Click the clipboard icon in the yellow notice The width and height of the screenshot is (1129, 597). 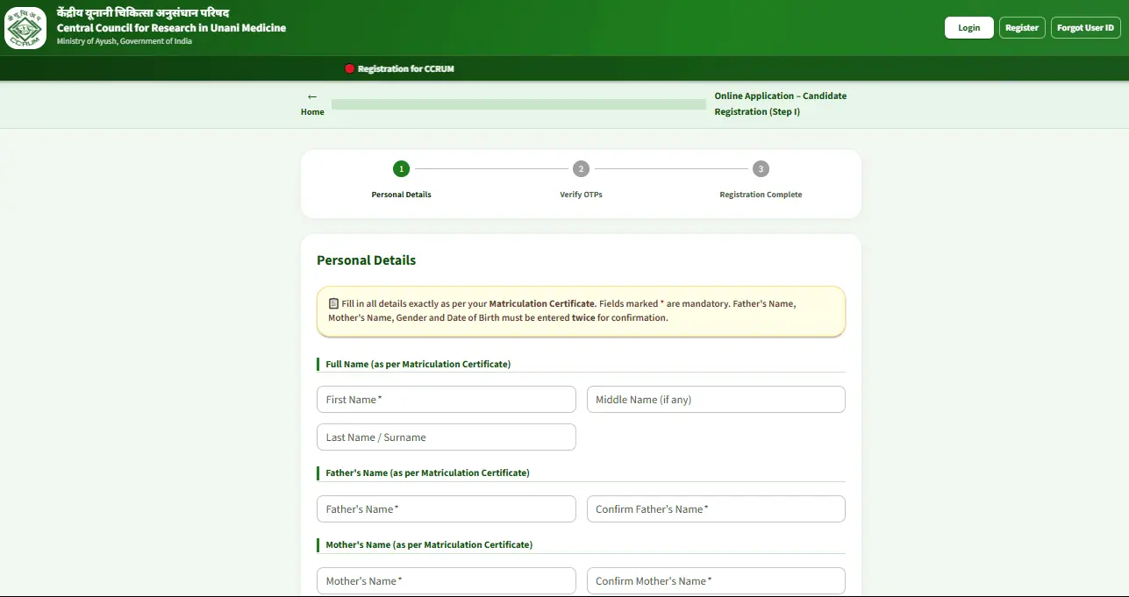point(333,303)
